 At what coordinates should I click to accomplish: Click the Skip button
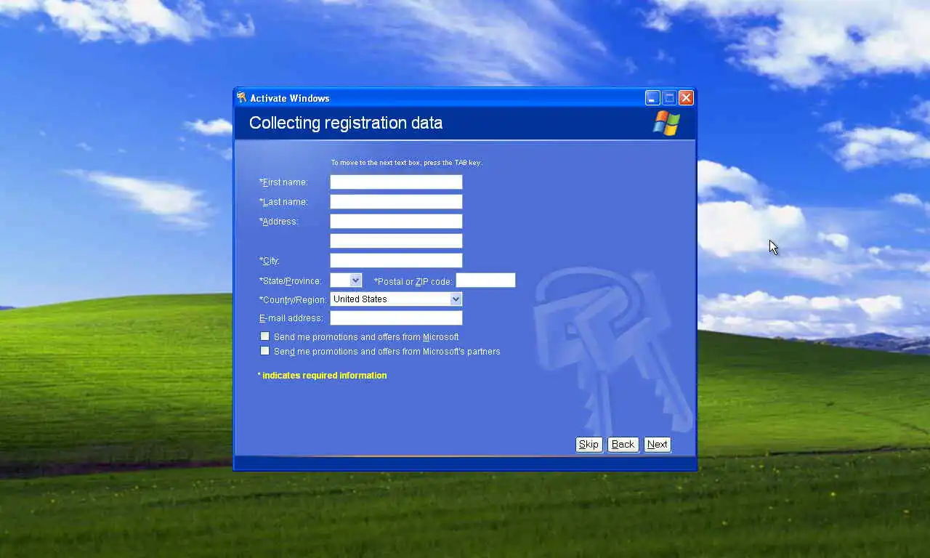point(589,445)
